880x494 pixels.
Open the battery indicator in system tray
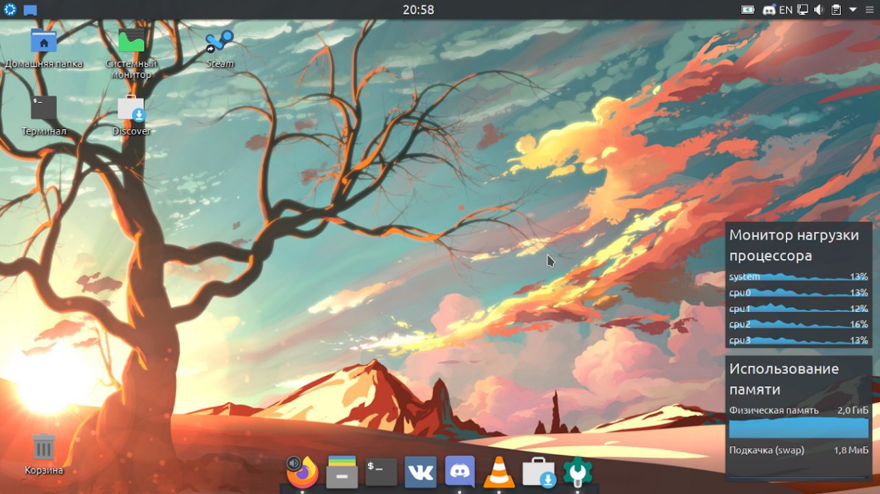pos(748,10)
